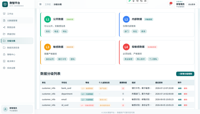
Task: Click the L4 · 极敏感数据 level tag
Action: click(87, 105)
